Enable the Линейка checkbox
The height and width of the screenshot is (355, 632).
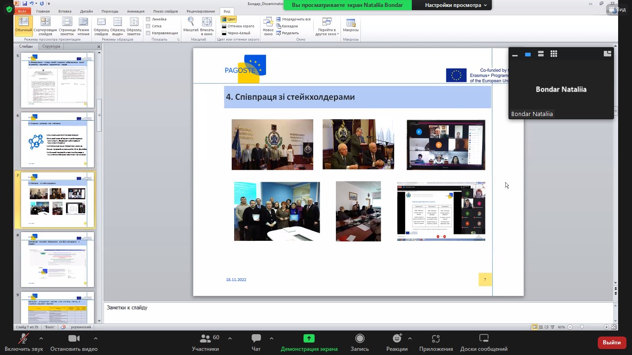[x=148, y=19]
